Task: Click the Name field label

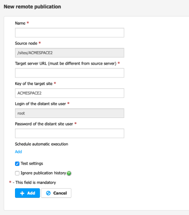Action: point(20,23)
